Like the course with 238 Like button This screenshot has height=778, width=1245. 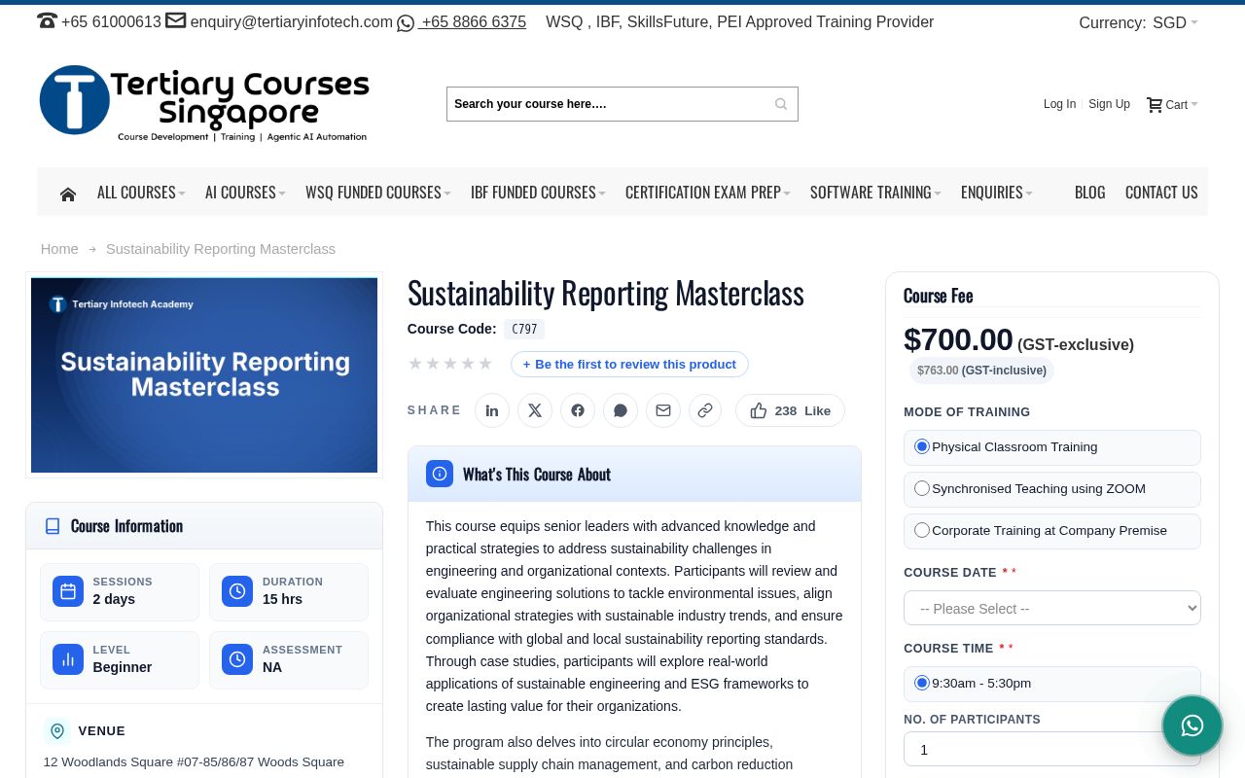click(x=790, y=410)
